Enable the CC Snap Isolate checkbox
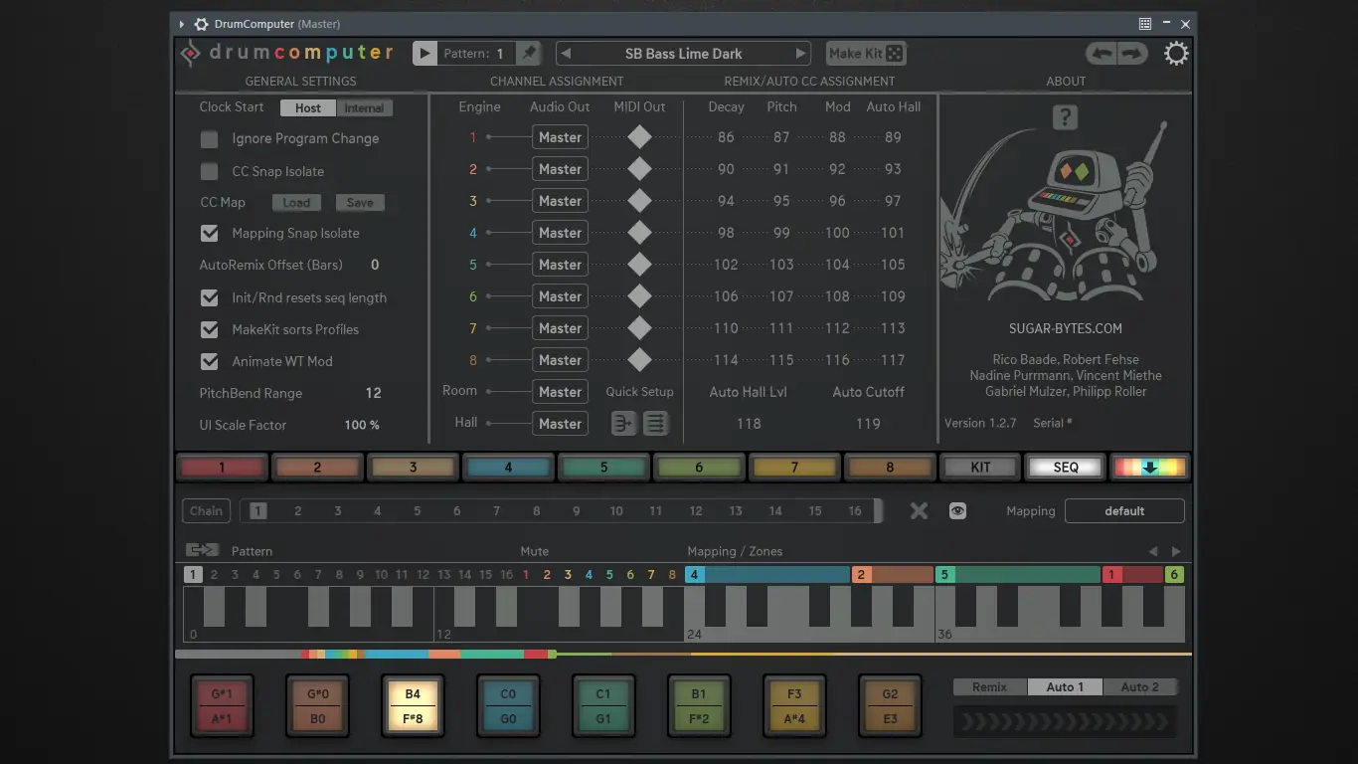This screenshot has width=1358, height=764. pos(210,171)
